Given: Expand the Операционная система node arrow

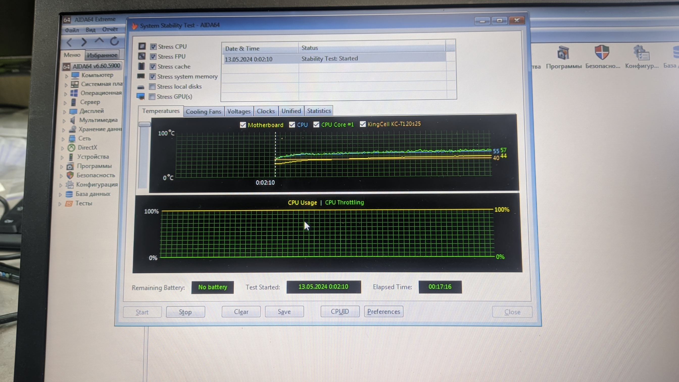Looking at the screenshot, I should (66, 94).
